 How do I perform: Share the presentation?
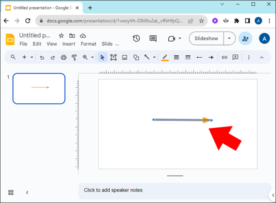click(245, 38)
